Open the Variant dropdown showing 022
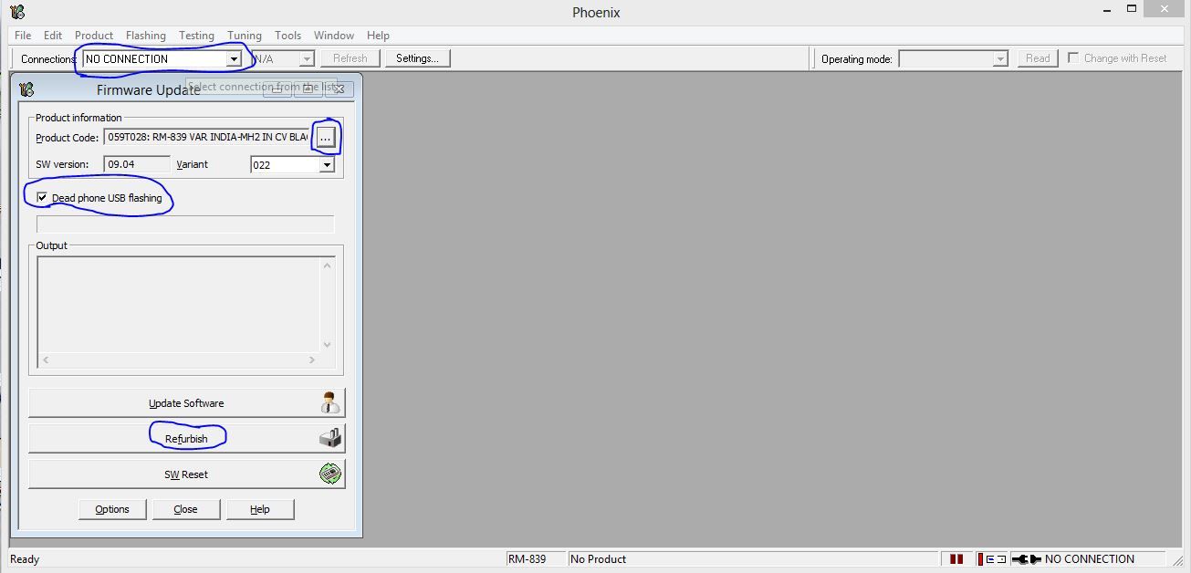Screen dimensions: 1191x573 click(x=292, y=164)
